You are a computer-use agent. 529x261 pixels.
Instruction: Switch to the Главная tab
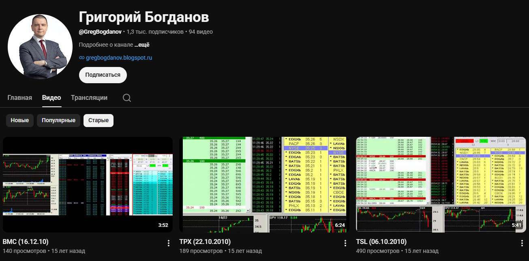pyautogui.click(x=19, y=98)
